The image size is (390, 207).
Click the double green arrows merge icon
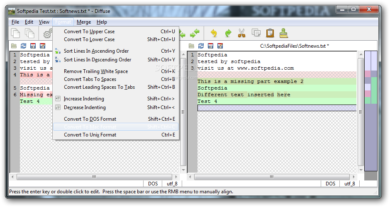coord(195,33)
